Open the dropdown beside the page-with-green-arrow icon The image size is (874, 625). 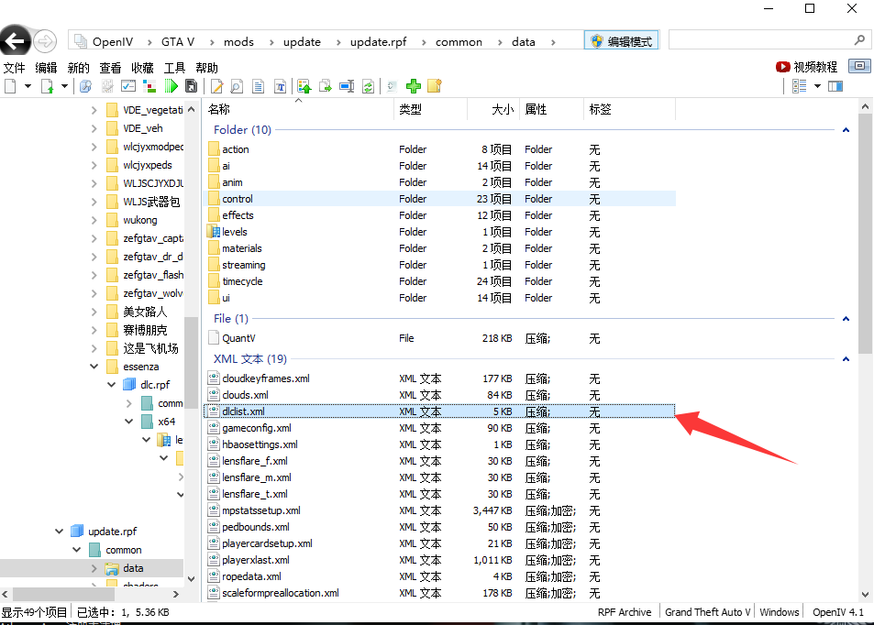[65, 86]
